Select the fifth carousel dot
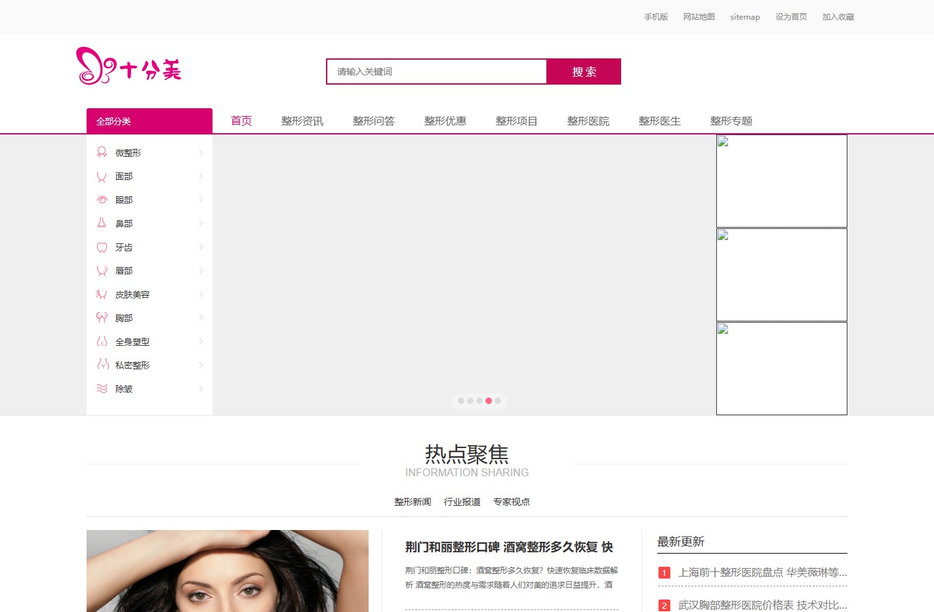 (498, 401)
